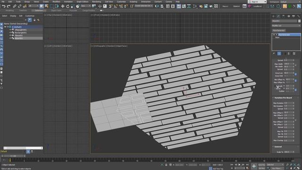Click the object color swatch beside name
This screenshot has height=170, width=302.
click(x=299, y=21)
